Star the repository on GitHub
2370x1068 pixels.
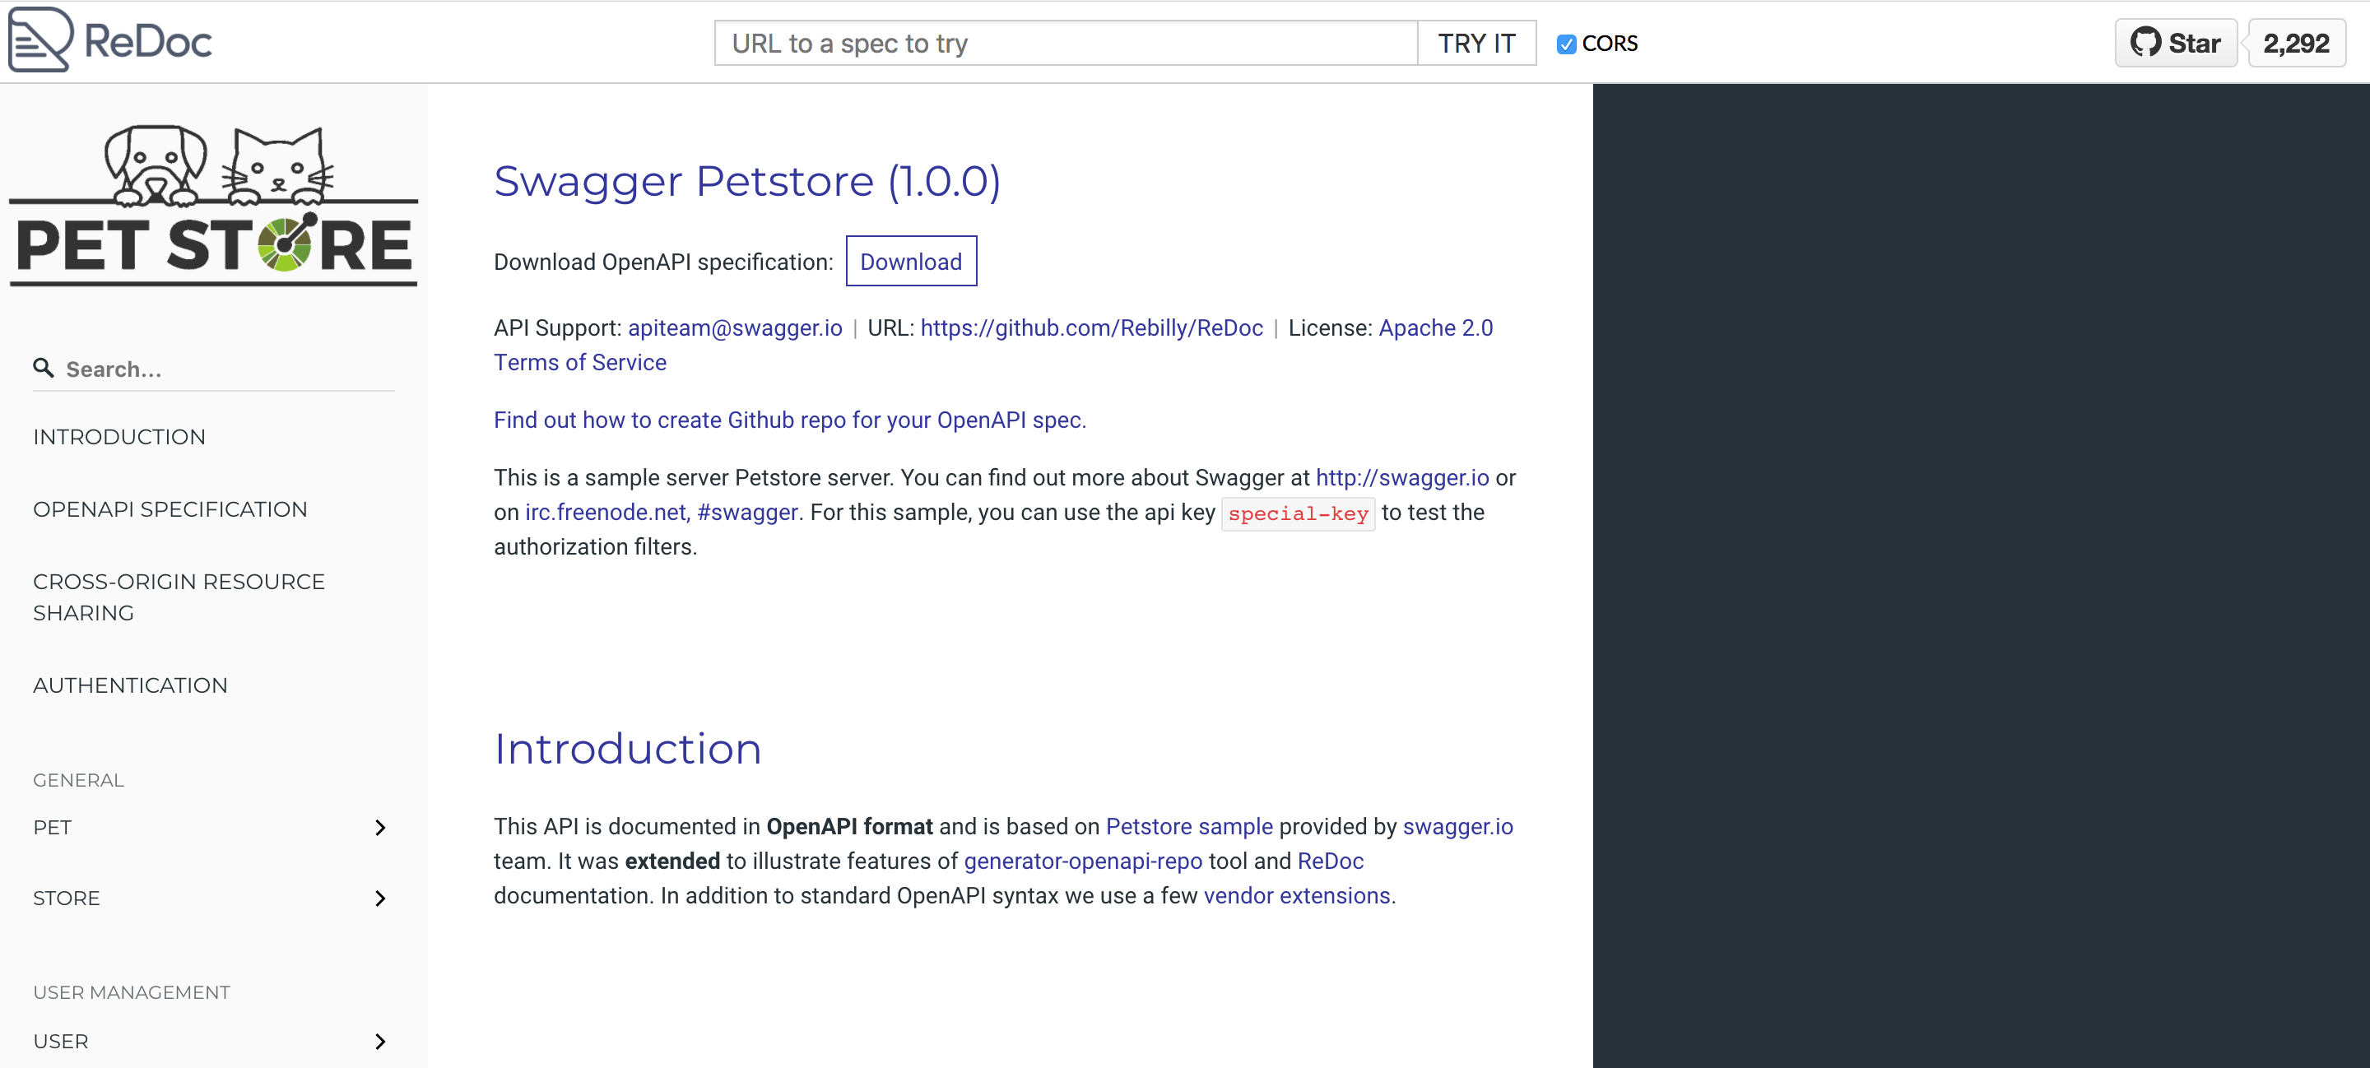coord(2175,42)
